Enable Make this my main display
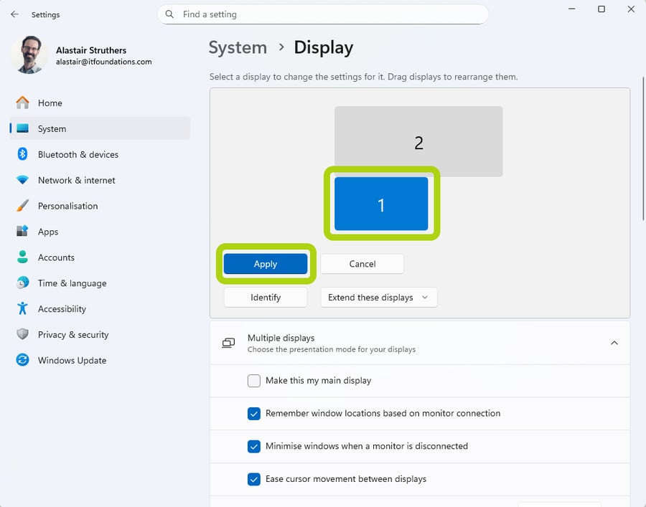 click(x=254, y=382)
